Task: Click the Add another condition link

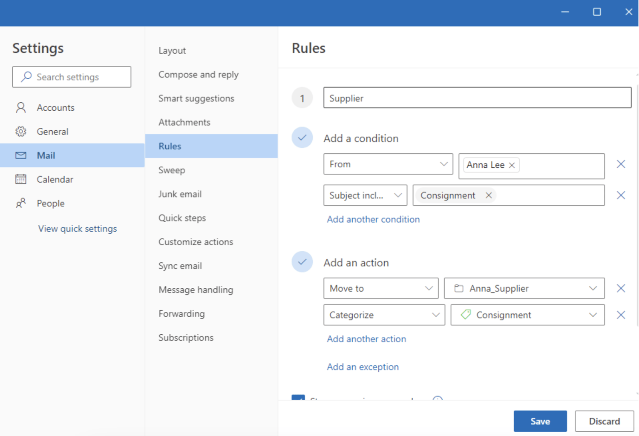Action: (x=373, y=219)
